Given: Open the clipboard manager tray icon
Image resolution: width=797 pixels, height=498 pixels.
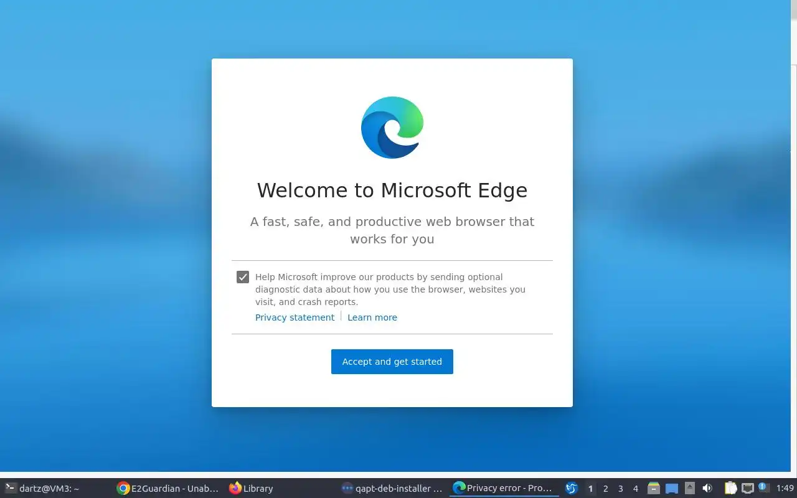Looking at the screenshot, I should click(x=730, y=489).
